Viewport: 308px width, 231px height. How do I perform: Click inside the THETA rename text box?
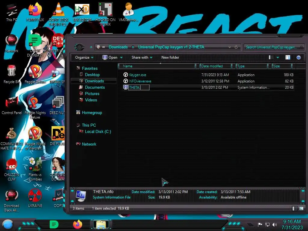coord(139,88)
